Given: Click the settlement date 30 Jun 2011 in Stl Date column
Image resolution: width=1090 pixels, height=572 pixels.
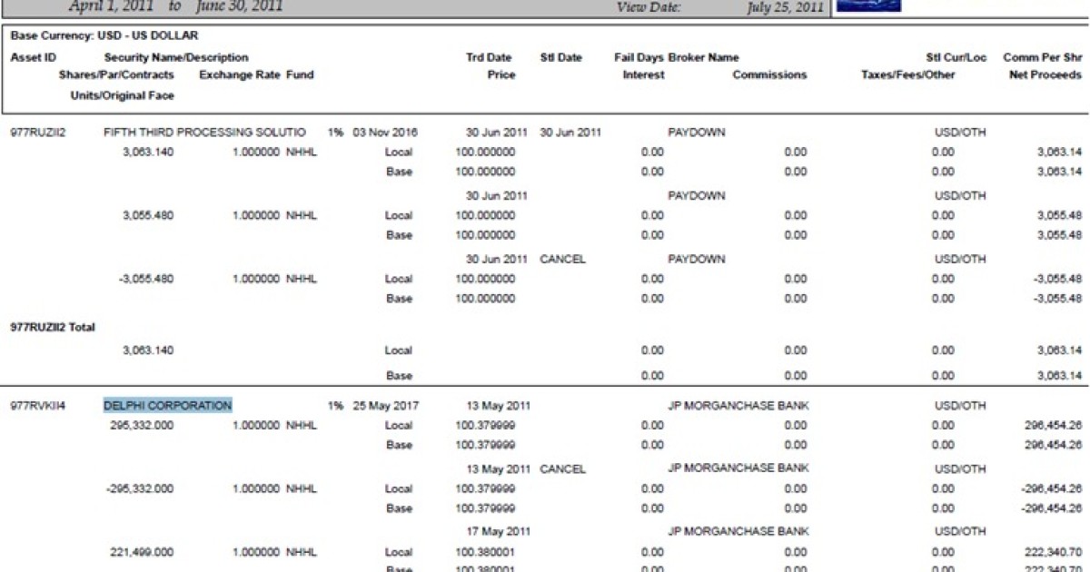Looking at the screenshot, I should [570, 133].
